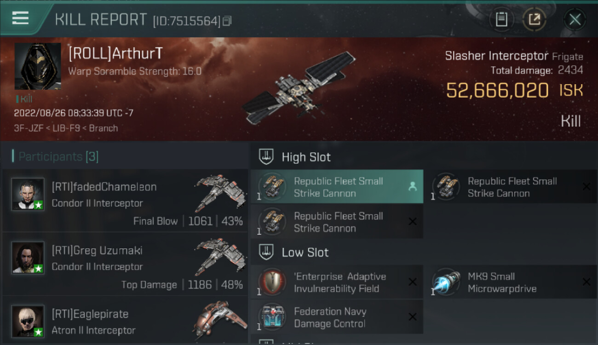Select the Eaglepirate participant entry
The height and width of the screenshot is (345, 598).
coord(125,321)
